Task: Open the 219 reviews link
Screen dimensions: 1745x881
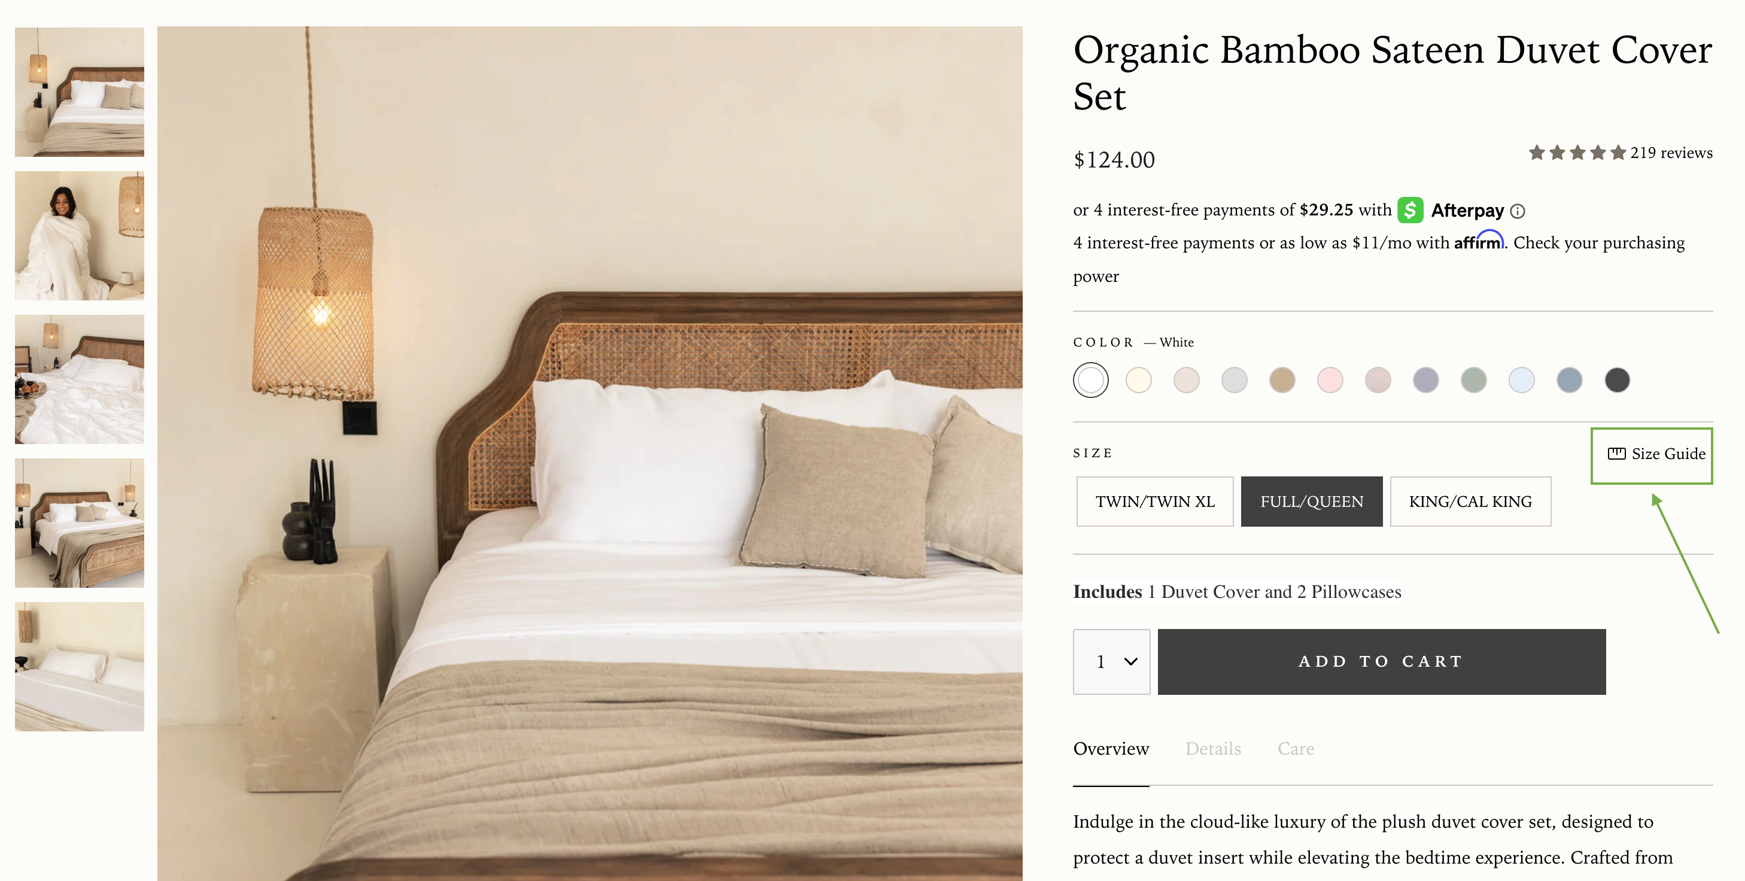Action: tap(1670, 153)
